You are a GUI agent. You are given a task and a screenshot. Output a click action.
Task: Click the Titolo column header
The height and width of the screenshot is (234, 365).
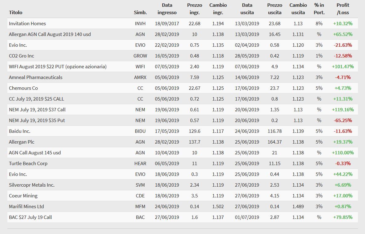(x=16, y=13)
